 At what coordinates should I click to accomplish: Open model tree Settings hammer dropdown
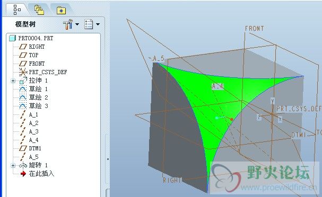71,24
